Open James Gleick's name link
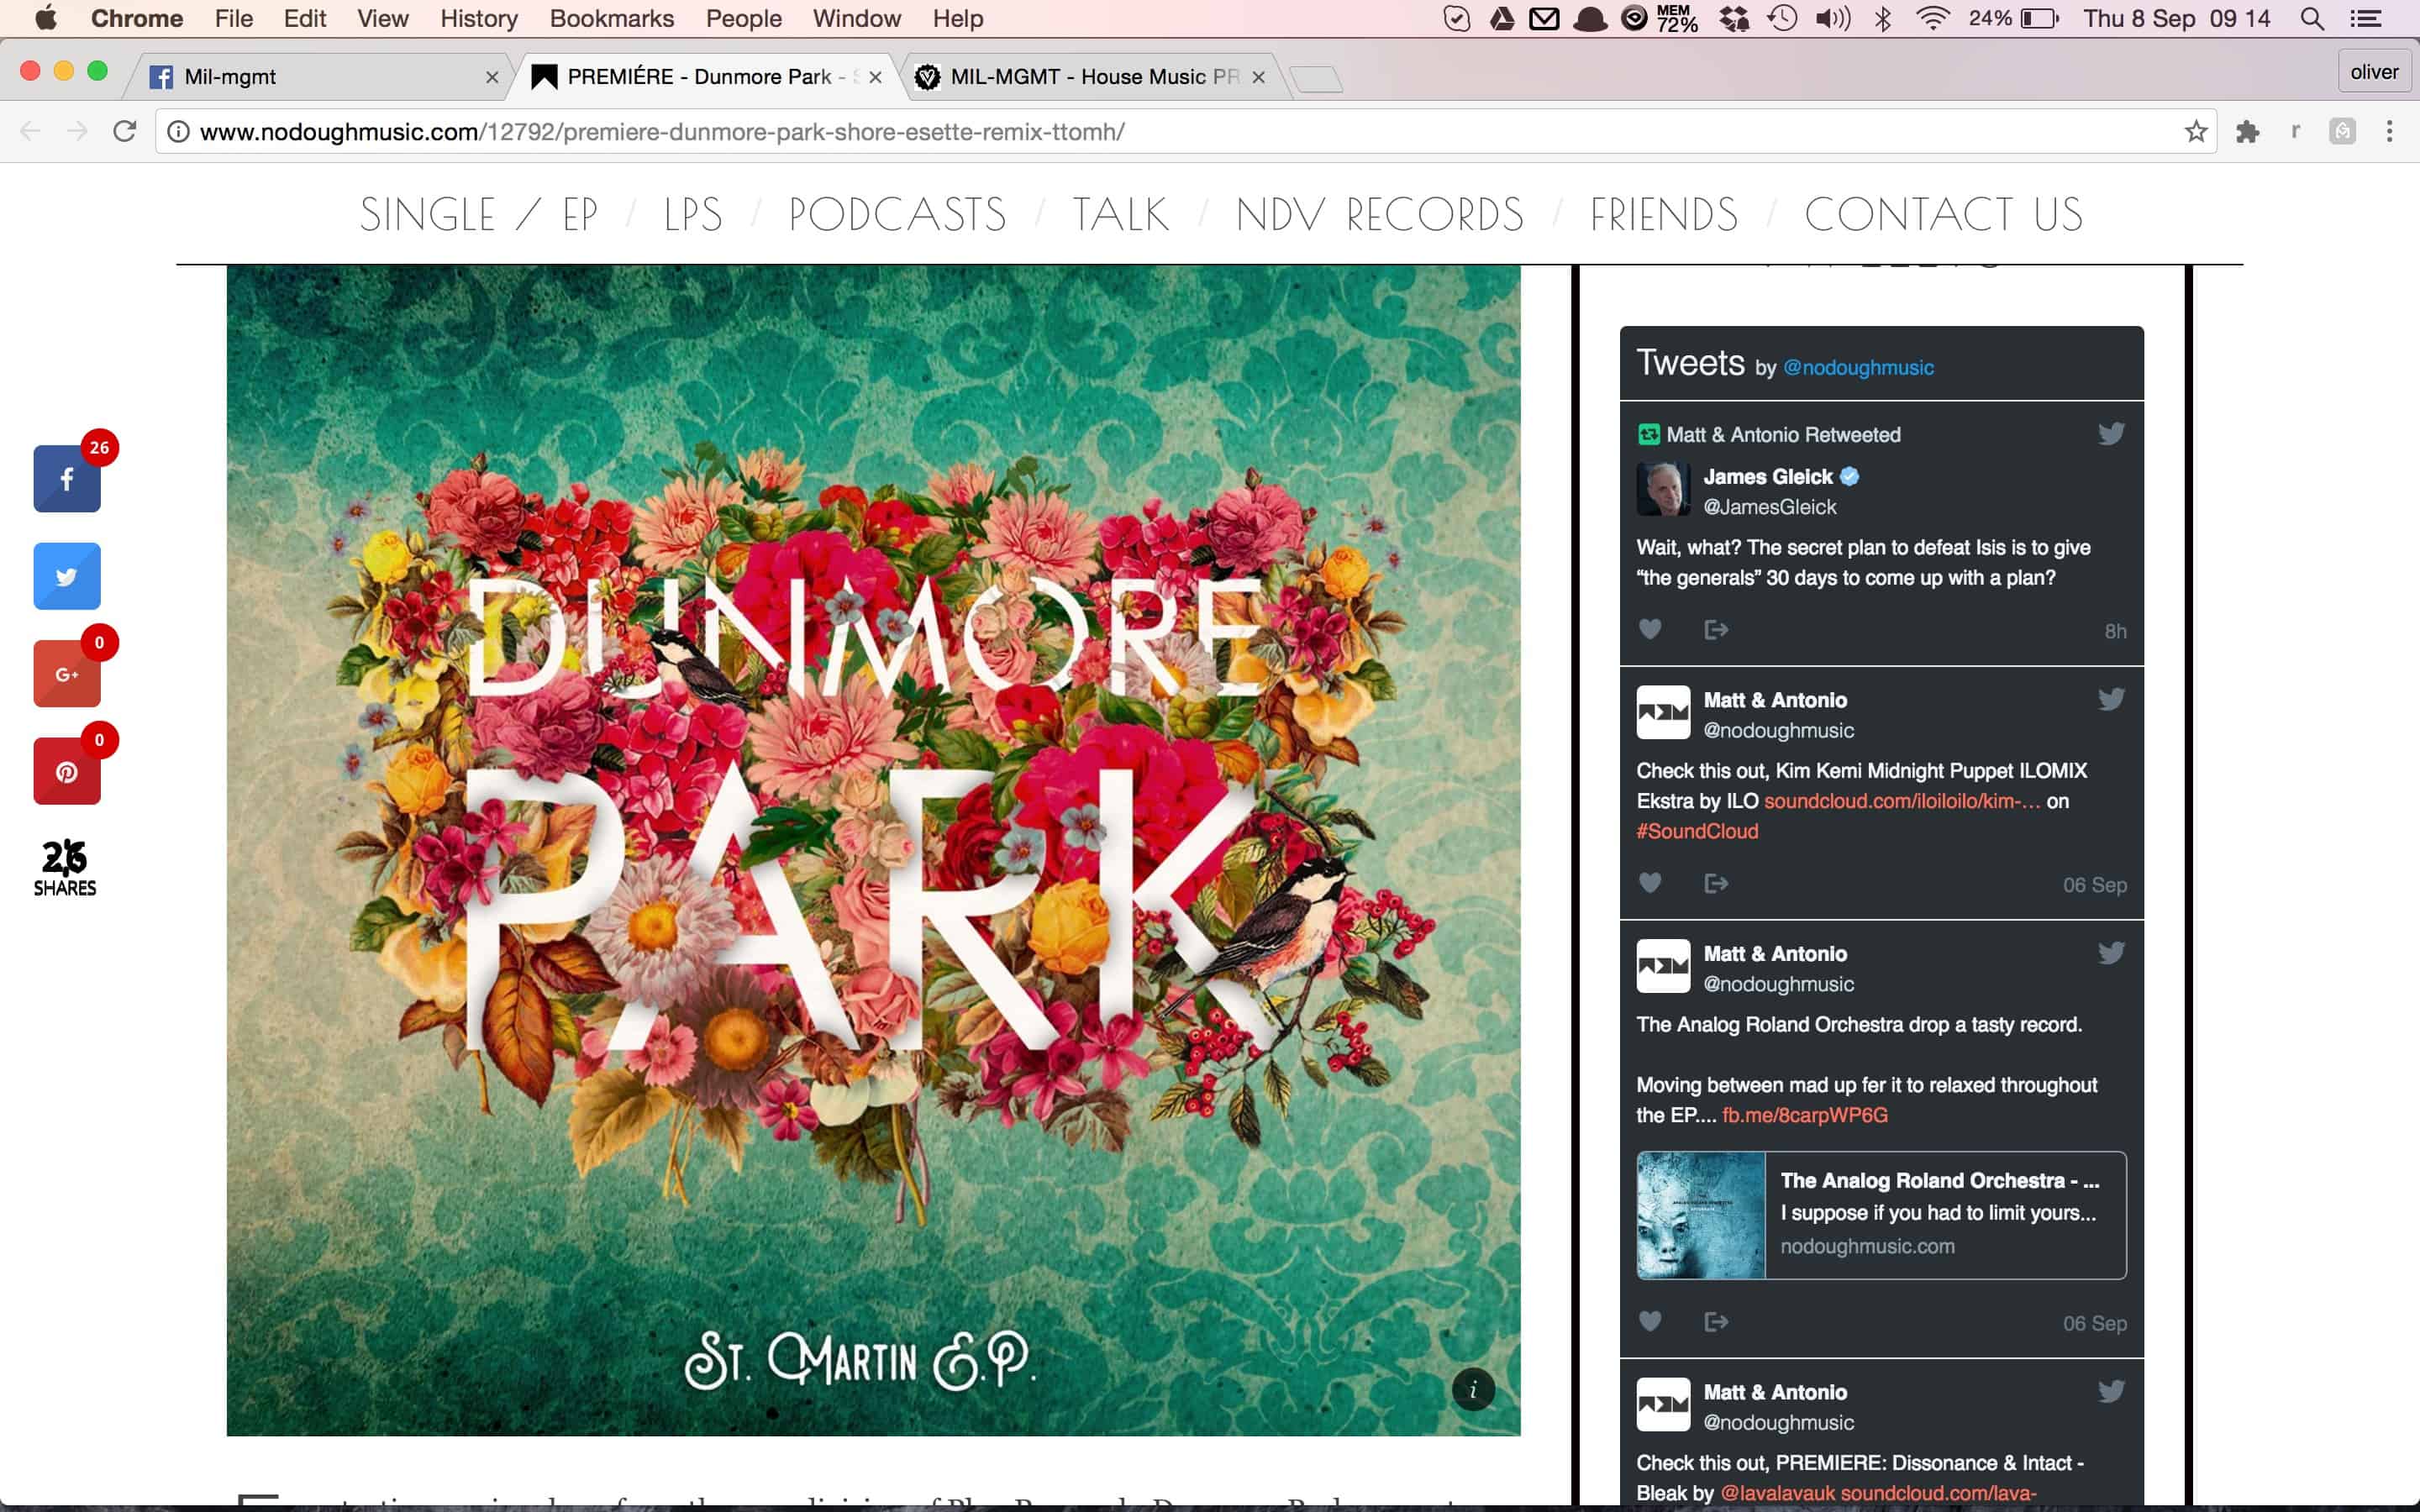The width and height of the screenshot is (2420, 1512). (1768, 477)
